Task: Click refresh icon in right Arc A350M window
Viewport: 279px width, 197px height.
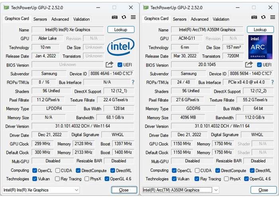Action: [x=263, y=17]
